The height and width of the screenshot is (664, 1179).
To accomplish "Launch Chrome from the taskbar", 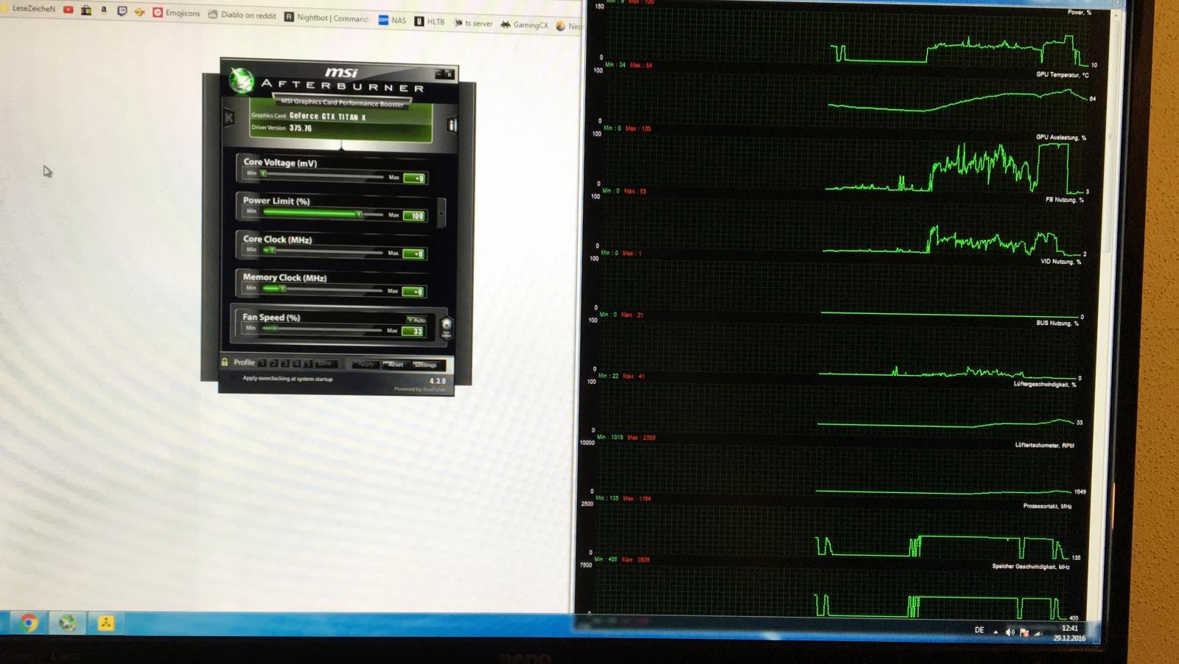I will pyautogui.click(x=29, y=623).
